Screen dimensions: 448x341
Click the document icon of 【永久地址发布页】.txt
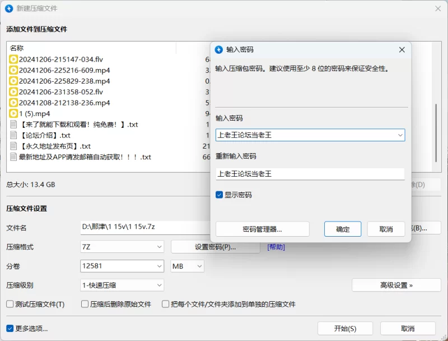coord(13,146)
